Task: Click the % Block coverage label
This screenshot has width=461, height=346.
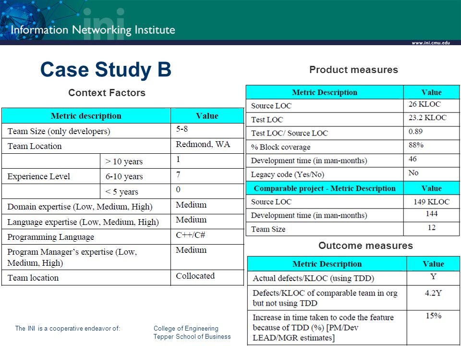Action: [280, 147]
